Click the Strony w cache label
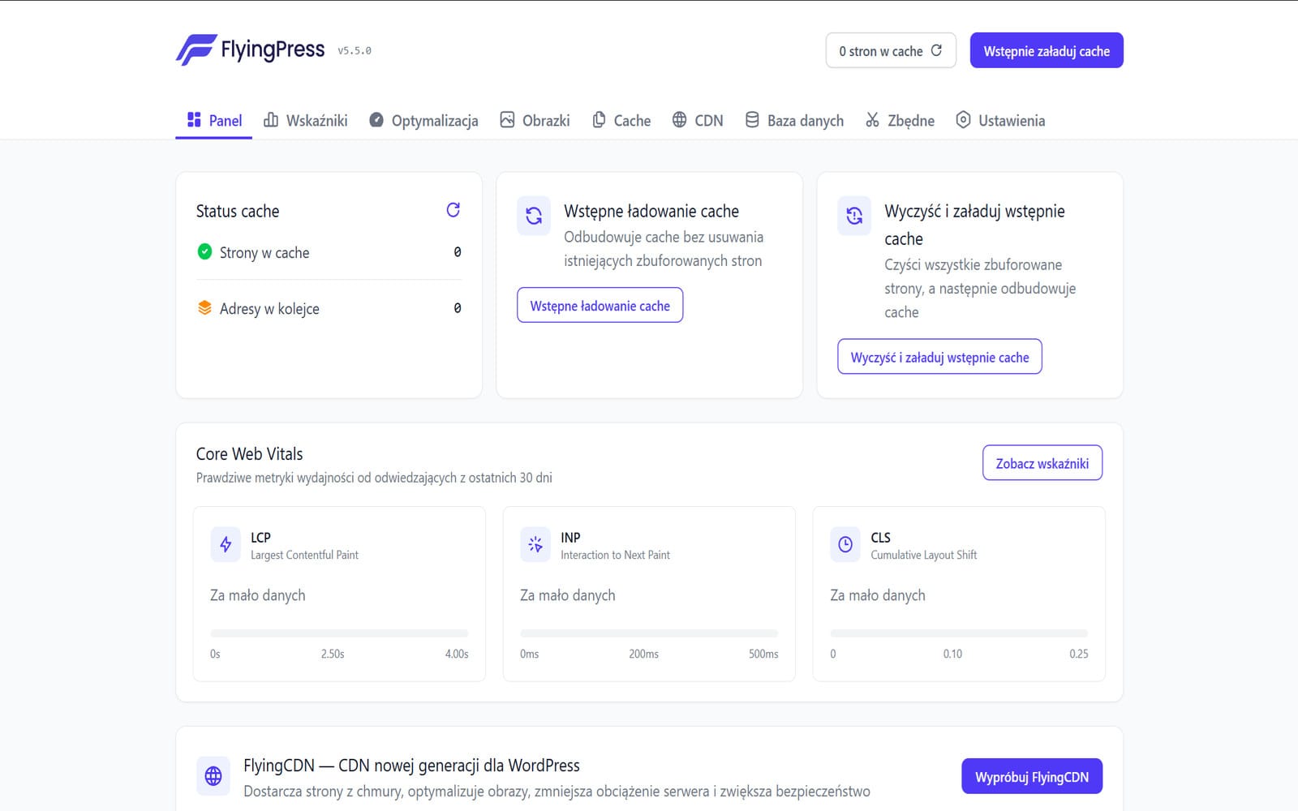 click(x=264, y=252)
